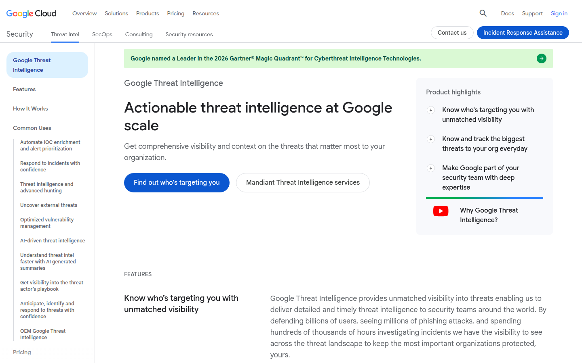Jump to How It Works in sidebar
Viewport: 582px width, 363px height.
(30, 108)
